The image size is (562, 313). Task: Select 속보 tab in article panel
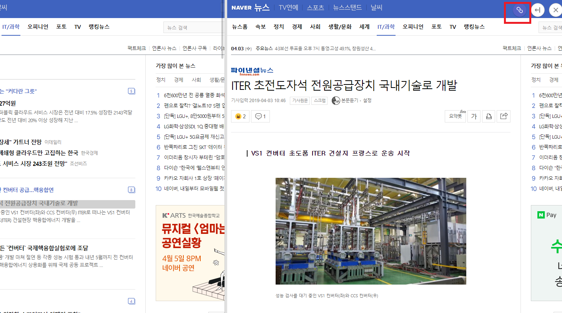tap(261, 26)
